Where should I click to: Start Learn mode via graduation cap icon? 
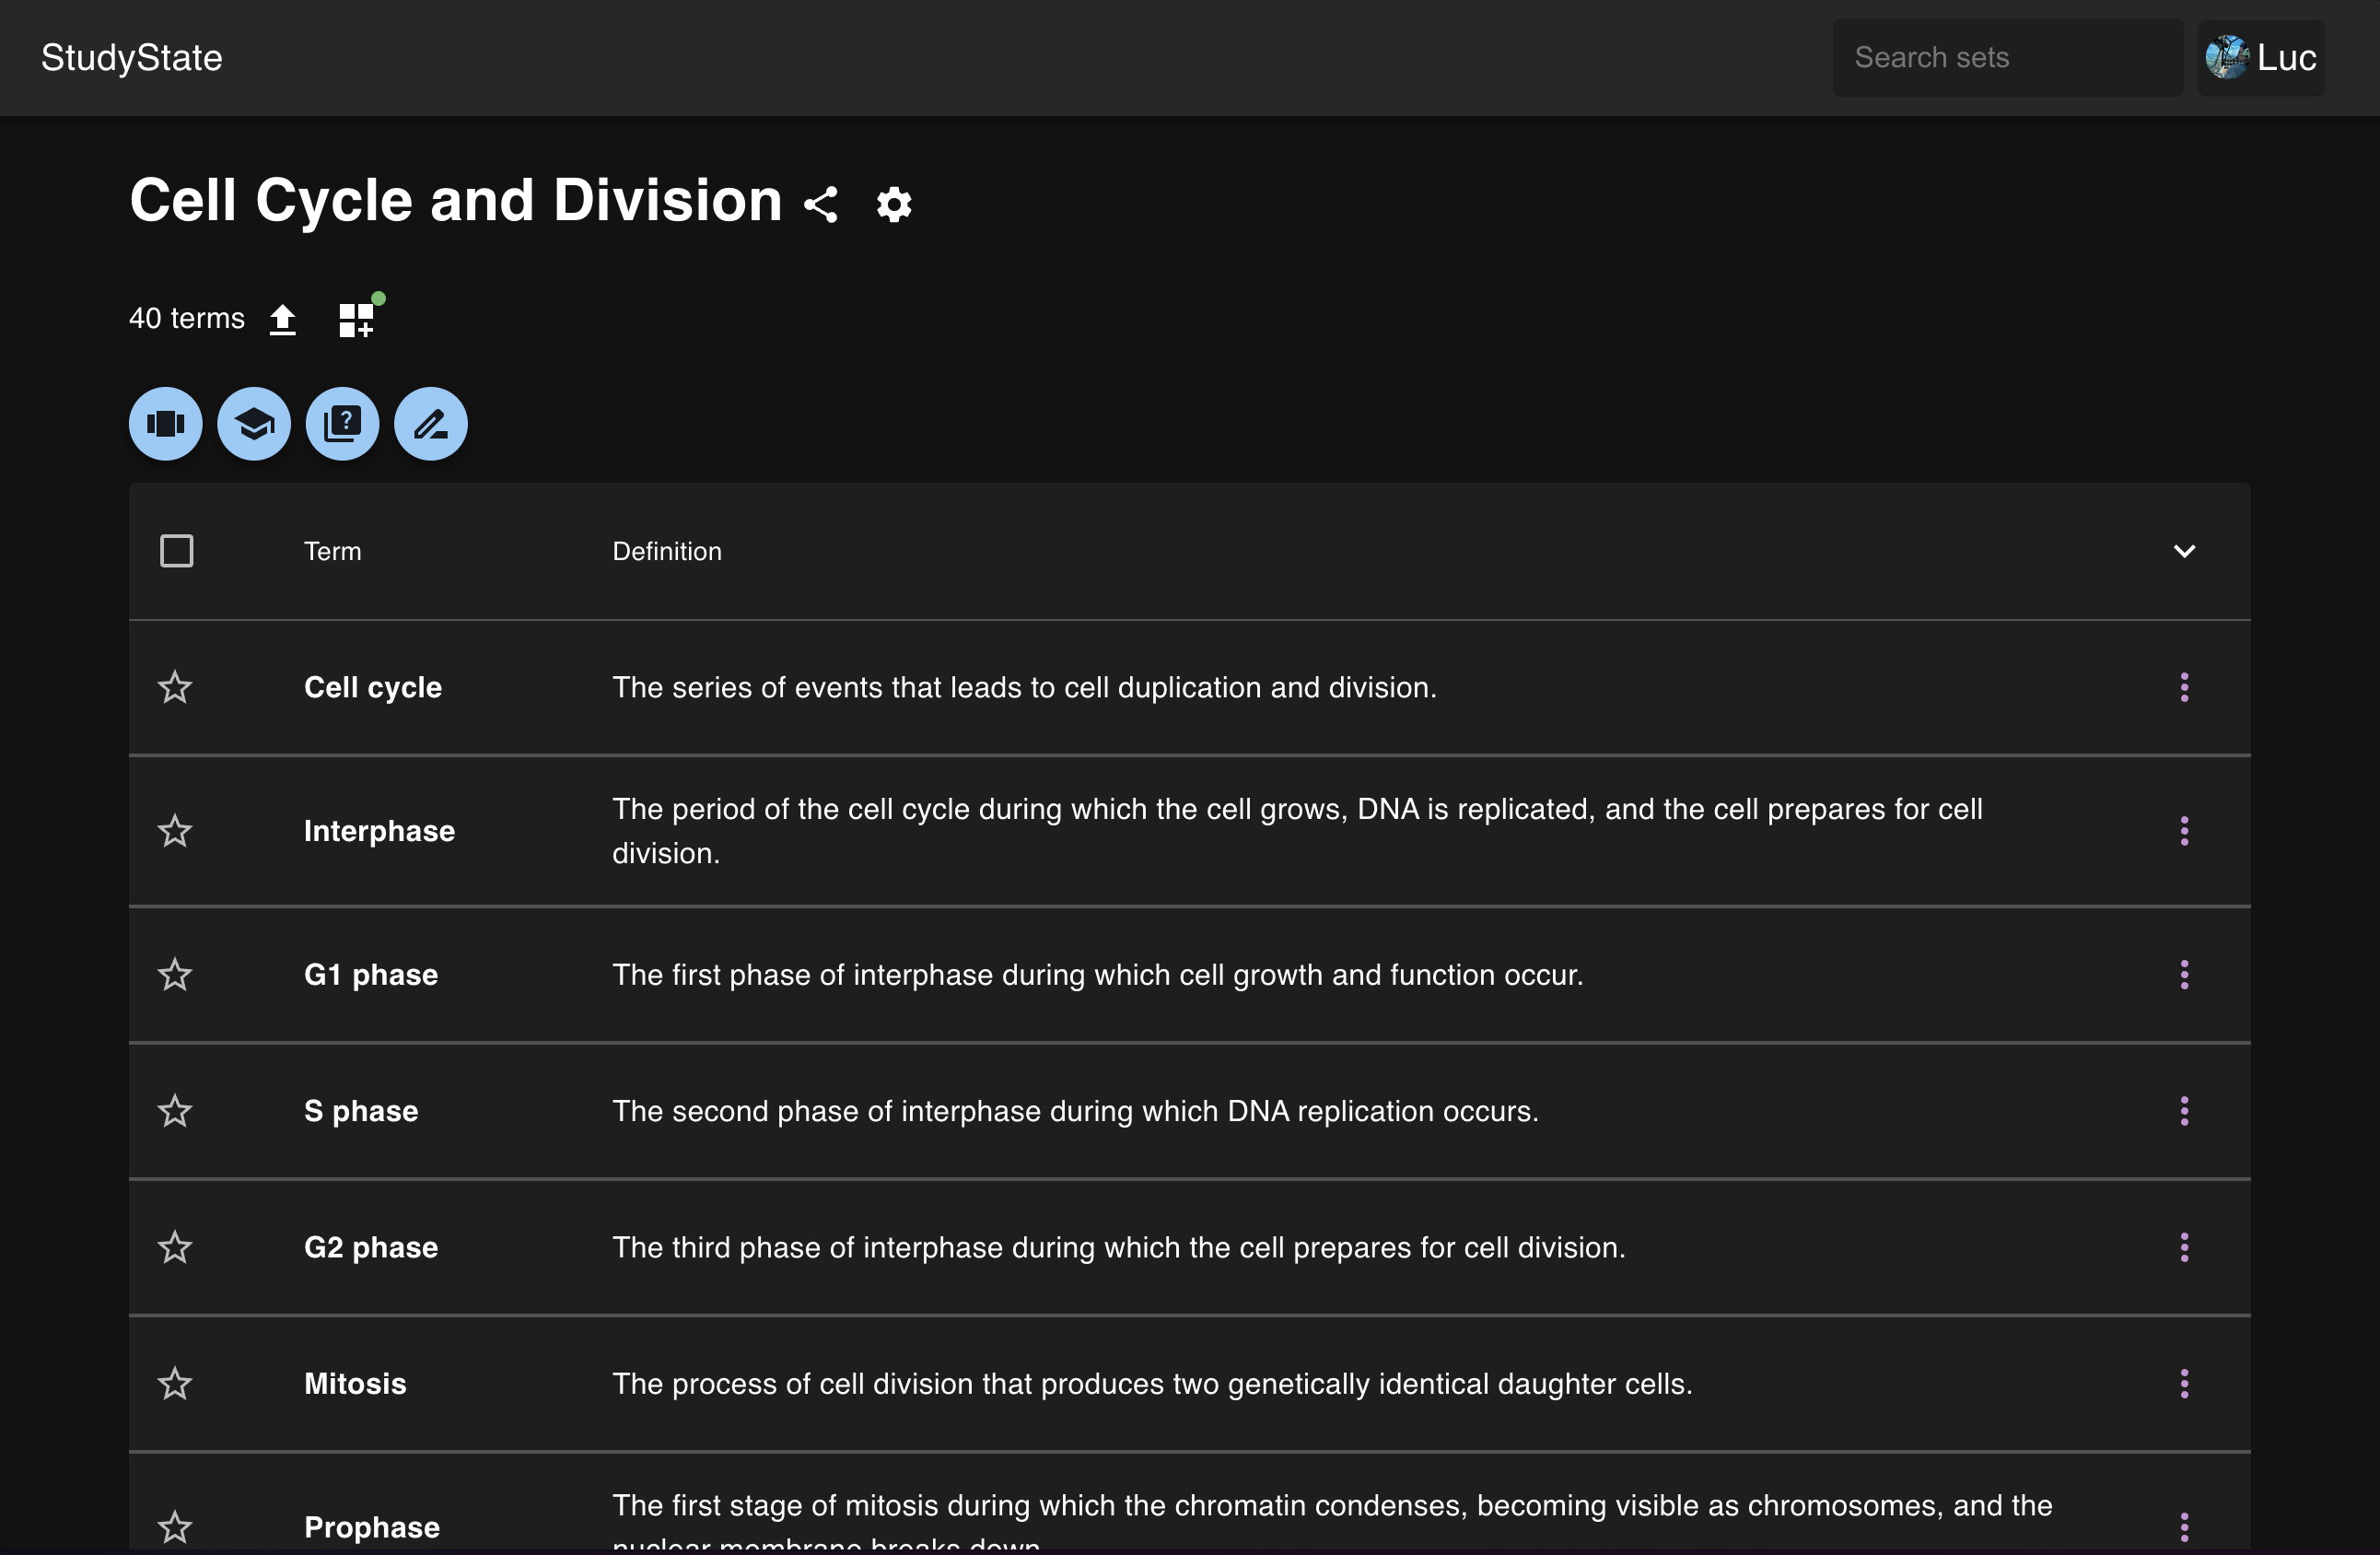pos(253,424)
